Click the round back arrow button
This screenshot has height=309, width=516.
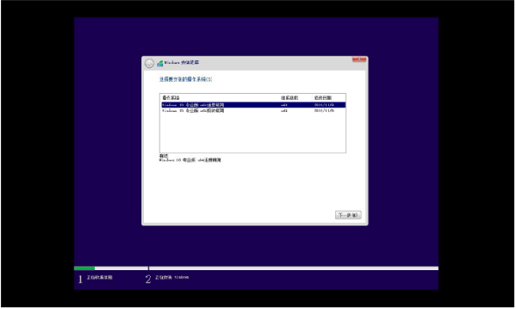coord(150,64)
